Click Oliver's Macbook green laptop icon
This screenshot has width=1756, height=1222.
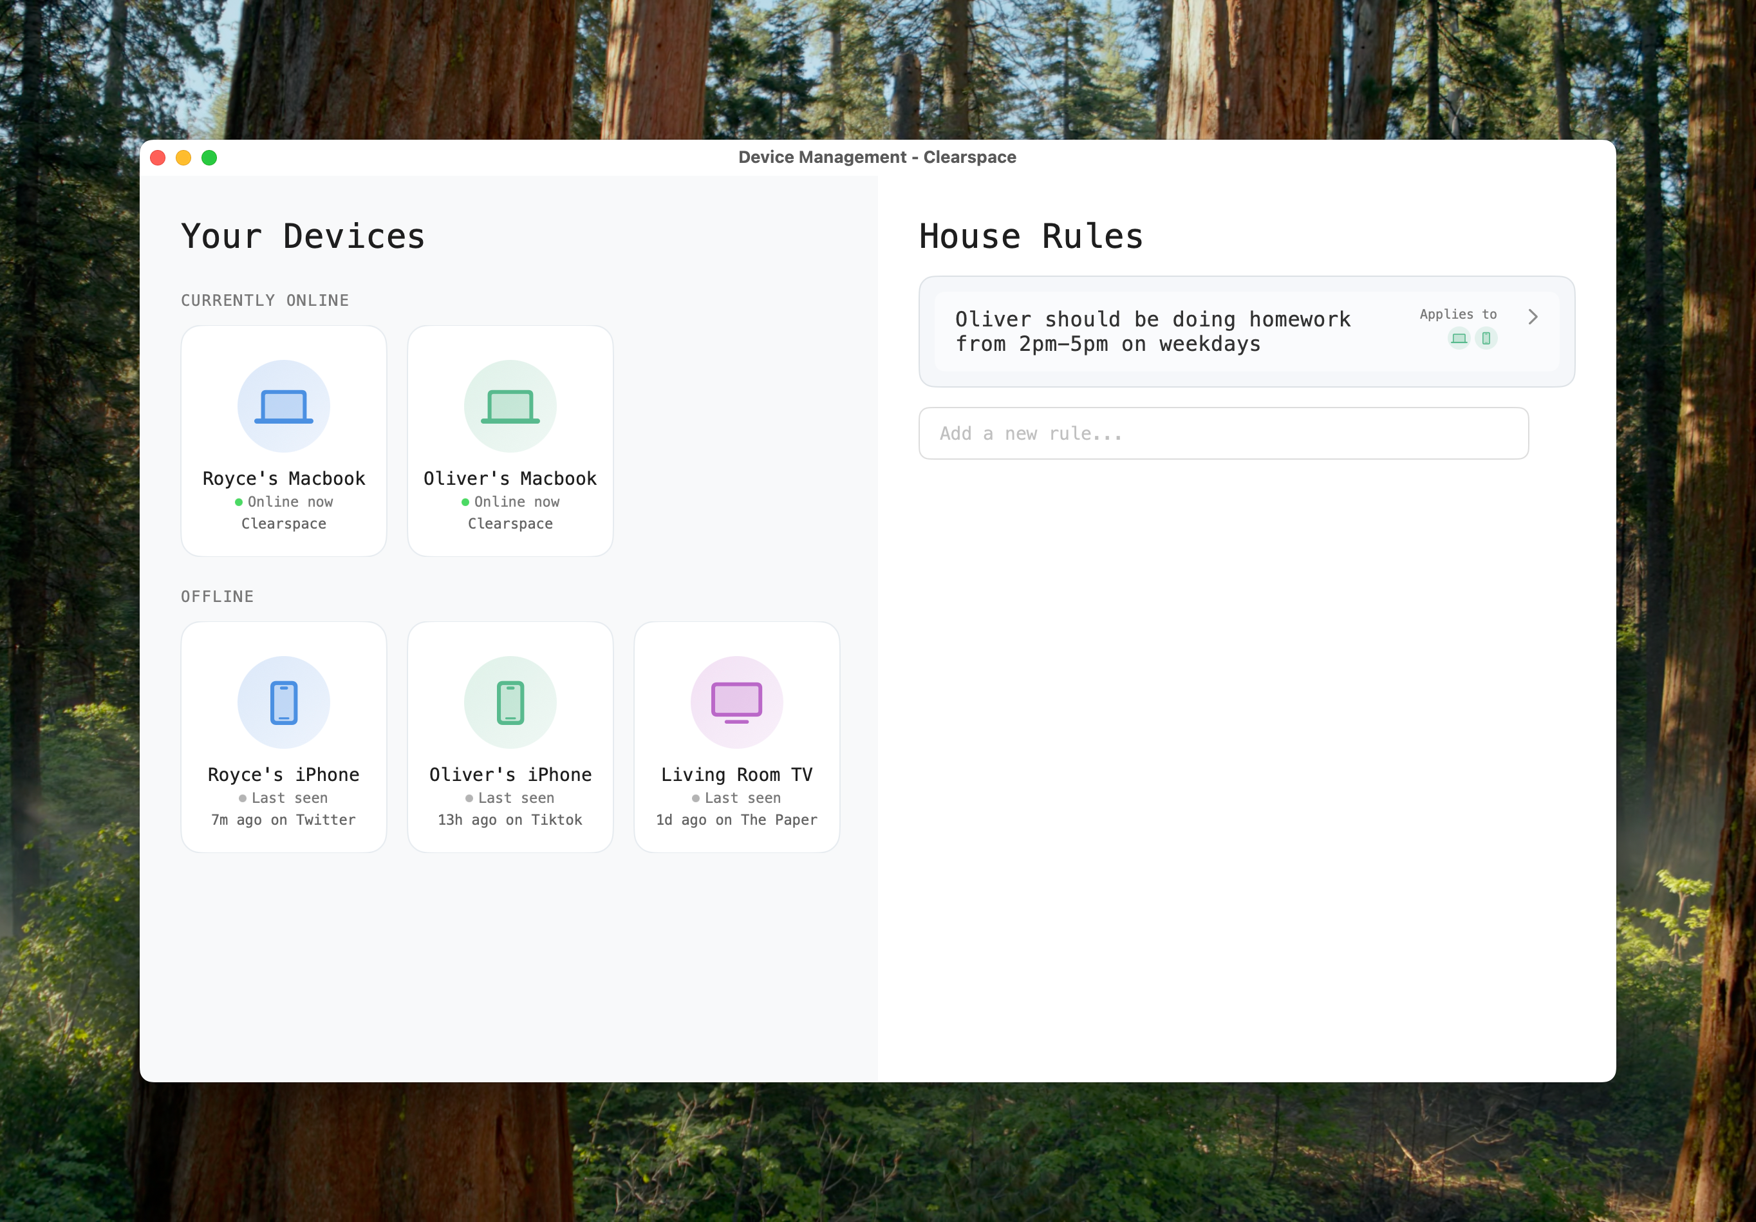(x=509, y=406)
